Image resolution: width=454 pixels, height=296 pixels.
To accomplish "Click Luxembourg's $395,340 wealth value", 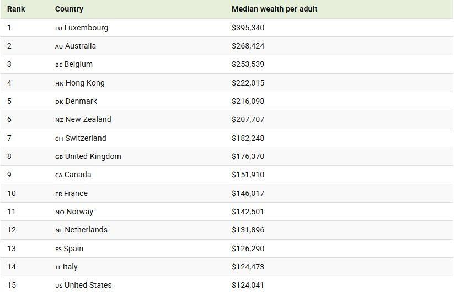I will [248, 28].
